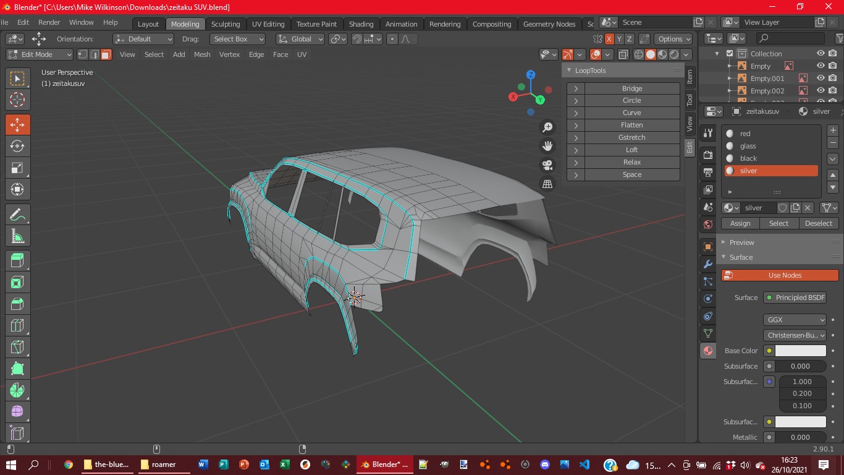Screen dimensions: 844x475
Task: Select the Scale tool in left toolbar
Action: coord(17,168)
